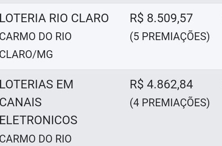Open the (5 PREMIAÇÕES) count
222x146 pixels.
point(170,37)
